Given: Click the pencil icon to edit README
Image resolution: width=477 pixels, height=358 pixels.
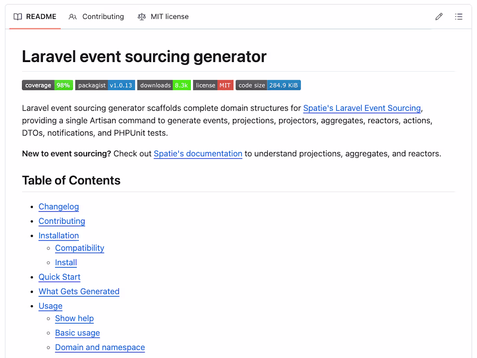Looking at the screenshot, I should [x=438, y=16].
